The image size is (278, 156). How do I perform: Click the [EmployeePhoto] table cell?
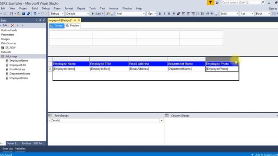pos(222,69)
